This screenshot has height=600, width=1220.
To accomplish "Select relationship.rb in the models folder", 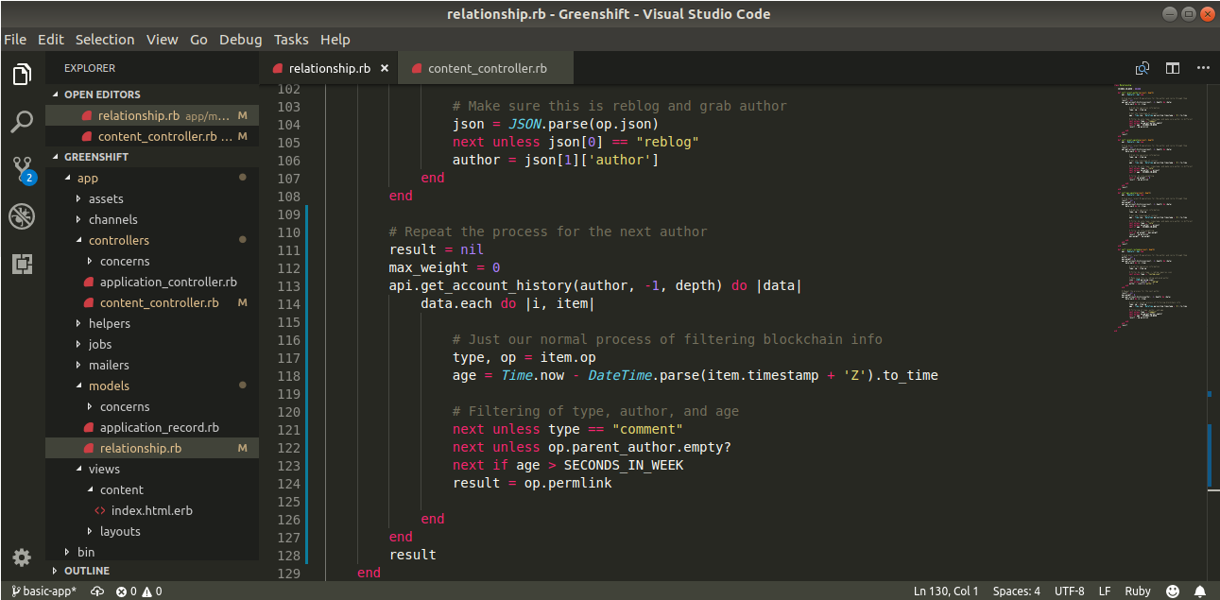I will [152, 448].
